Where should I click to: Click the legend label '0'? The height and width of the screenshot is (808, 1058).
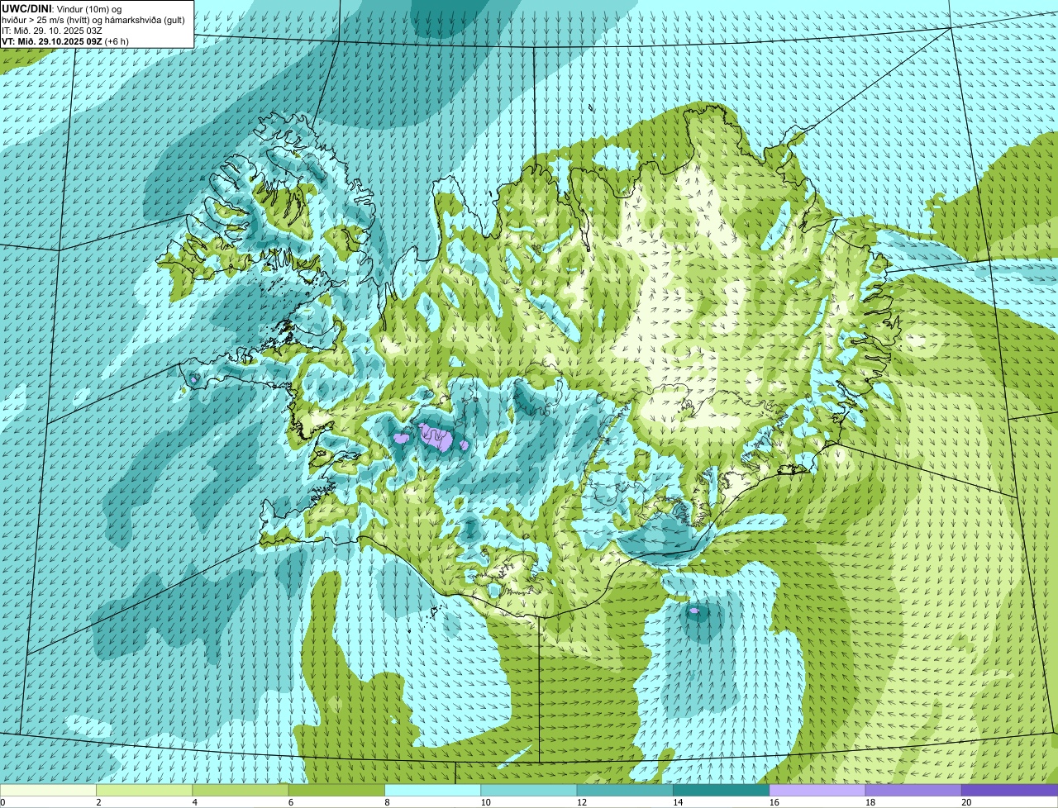[2, 802]
